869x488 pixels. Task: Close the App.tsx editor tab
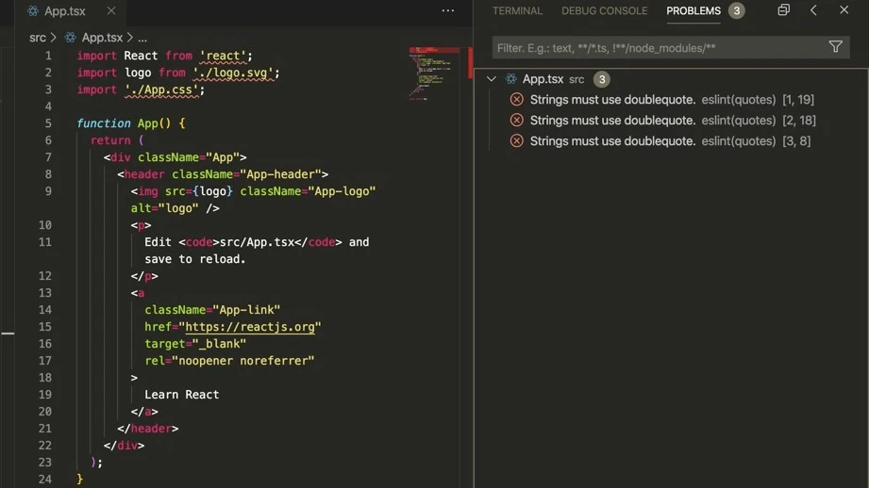coord(111,10)
